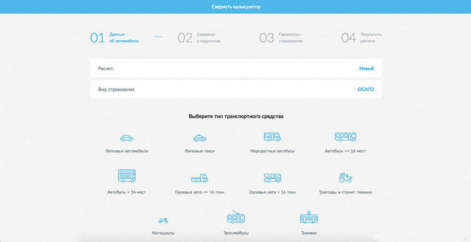Screen dimensions: 471x242
Task: Pick the tram icon
Action: pos(309,218)
